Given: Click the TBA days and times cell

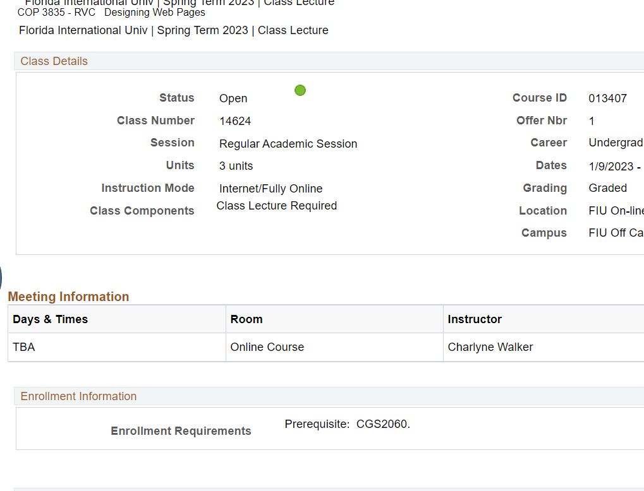Looking at the screenshot, I should click(x=24, y=347).
